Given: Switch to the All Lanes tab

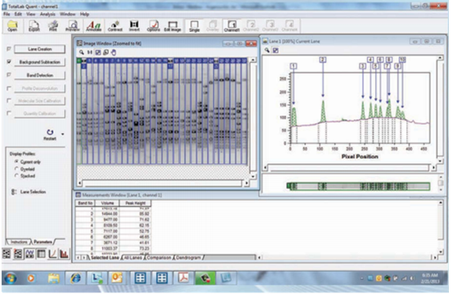Looking at the screenshot, I should click(133, 257).
